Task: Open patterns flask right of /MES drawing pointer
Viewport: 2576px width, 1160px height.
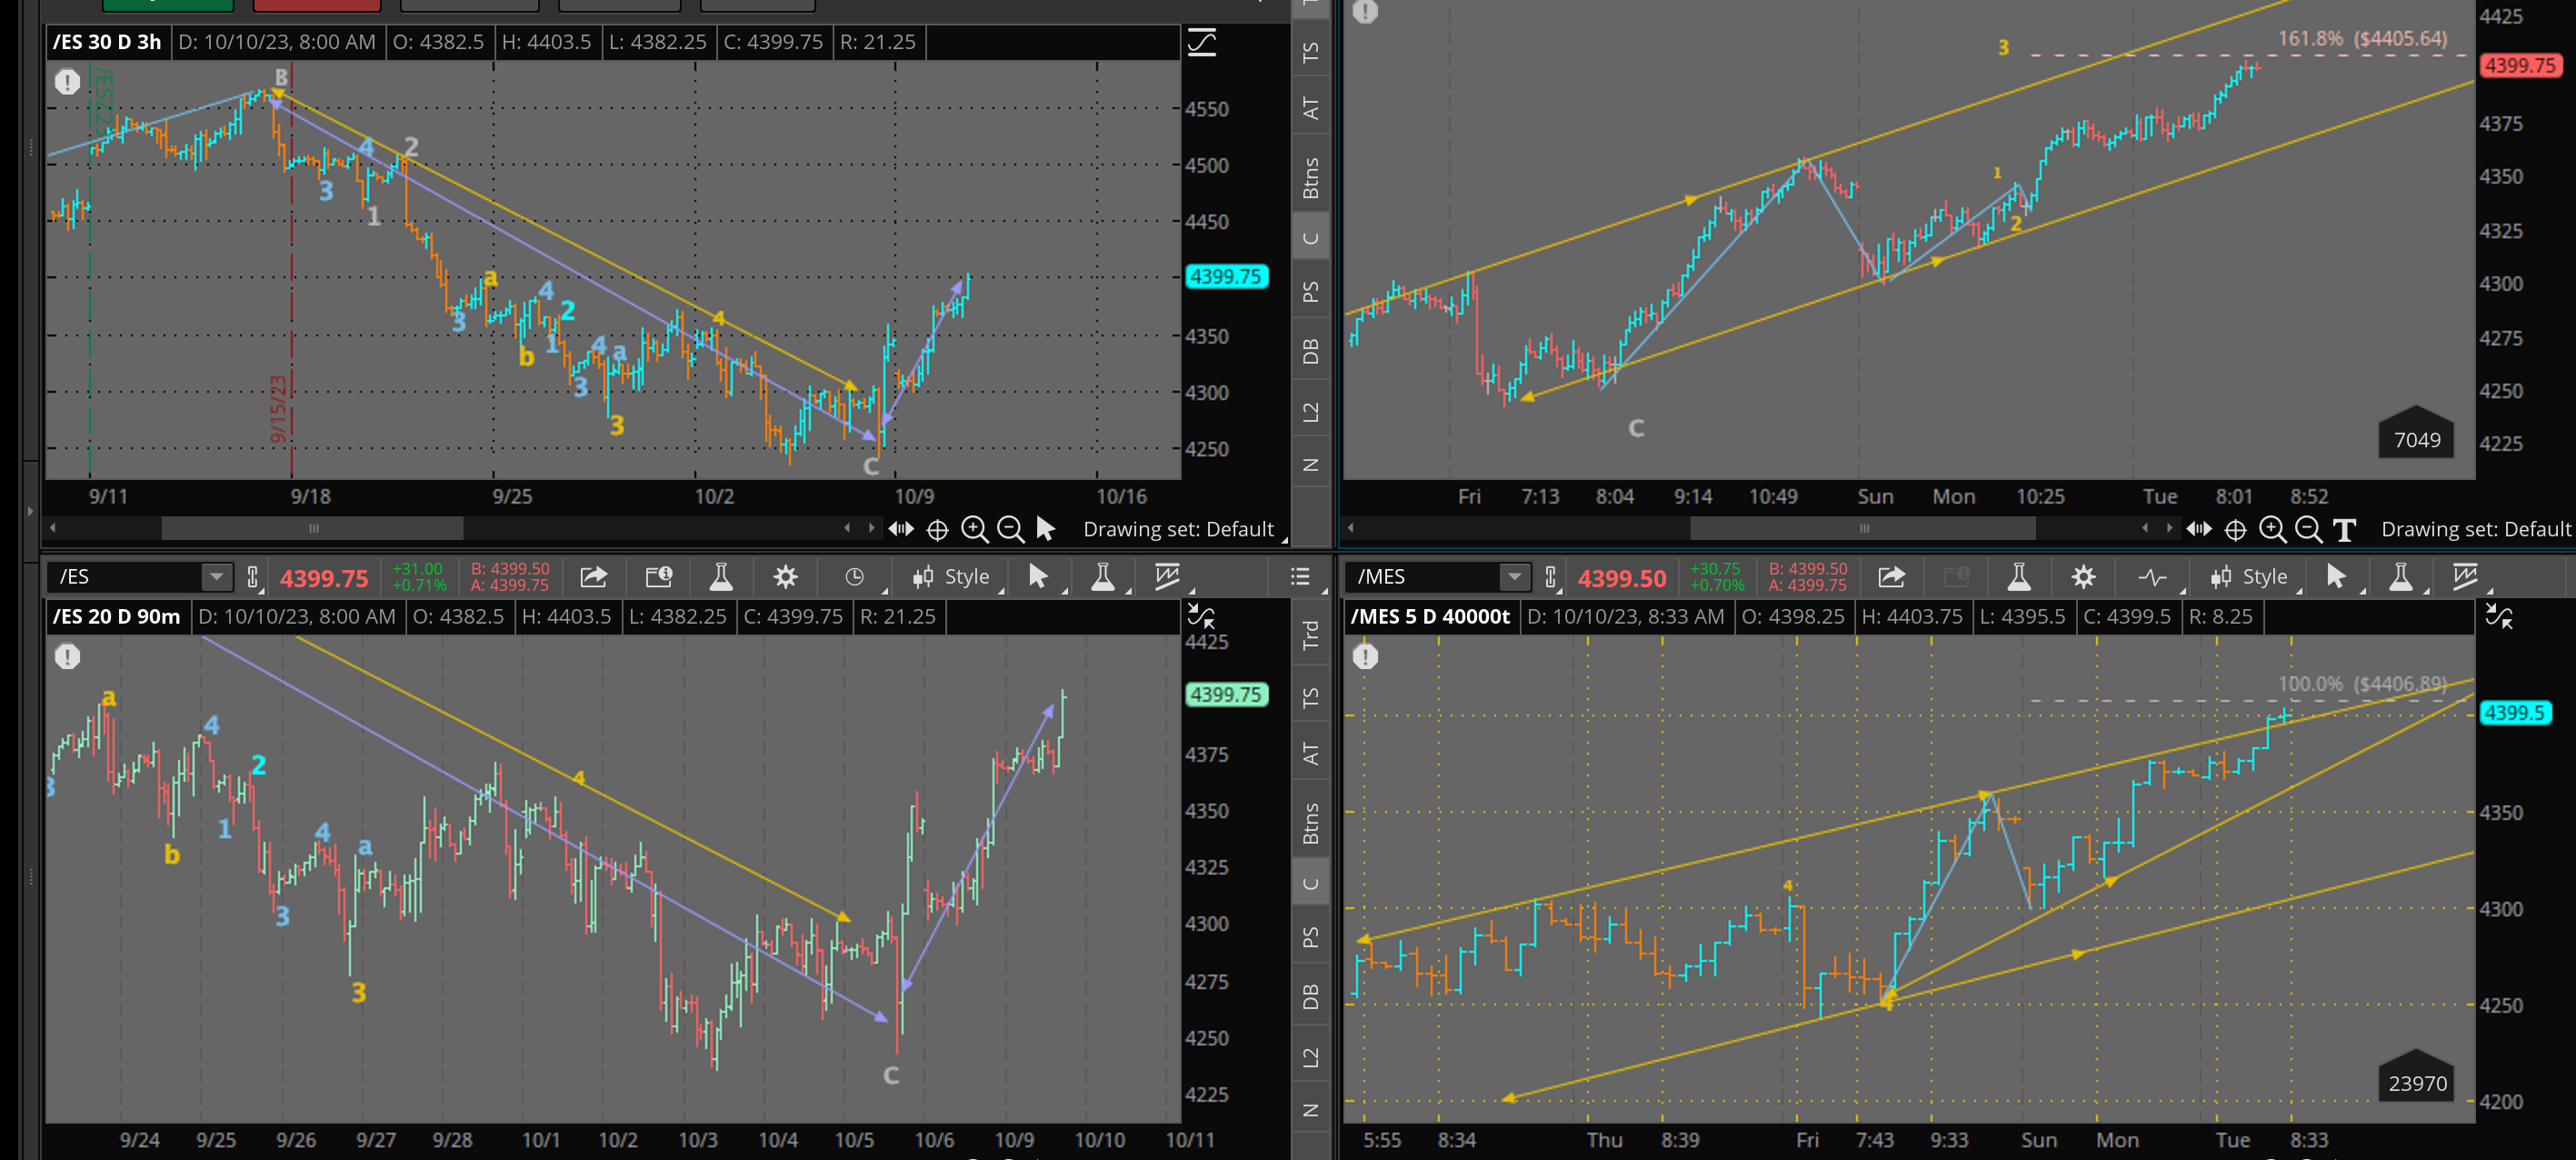Action: click(2400, 577)
